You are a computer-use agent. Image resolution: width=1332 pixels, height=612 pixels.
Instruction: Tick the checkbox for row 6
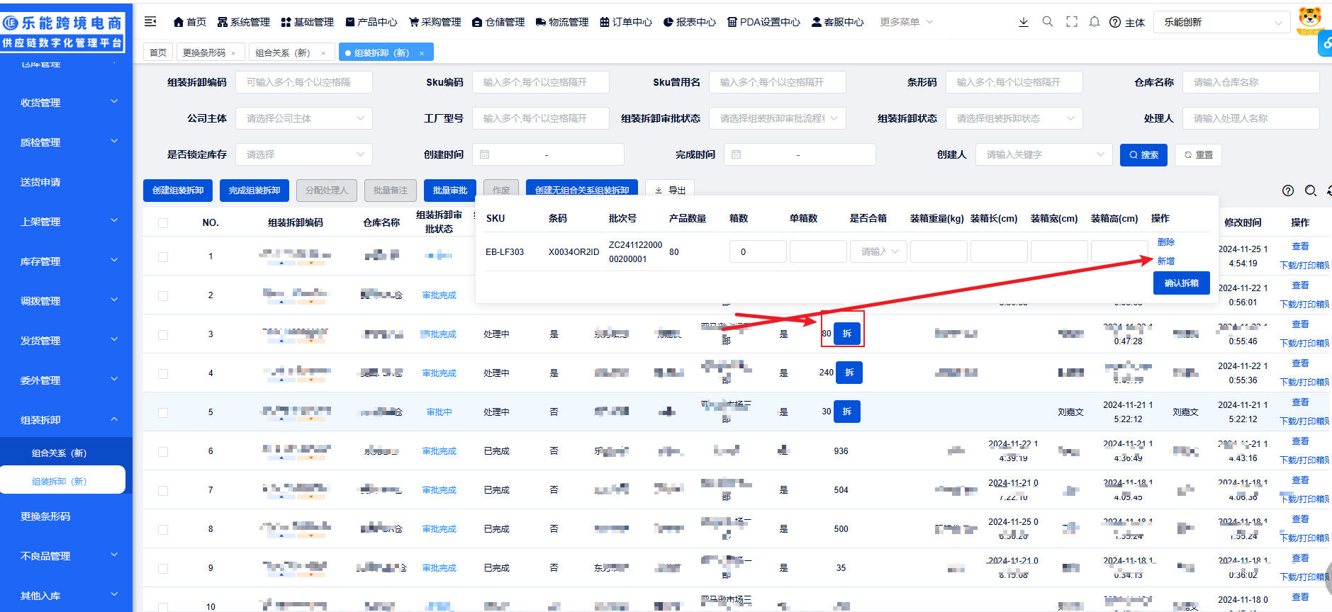[x=163, y=451]
